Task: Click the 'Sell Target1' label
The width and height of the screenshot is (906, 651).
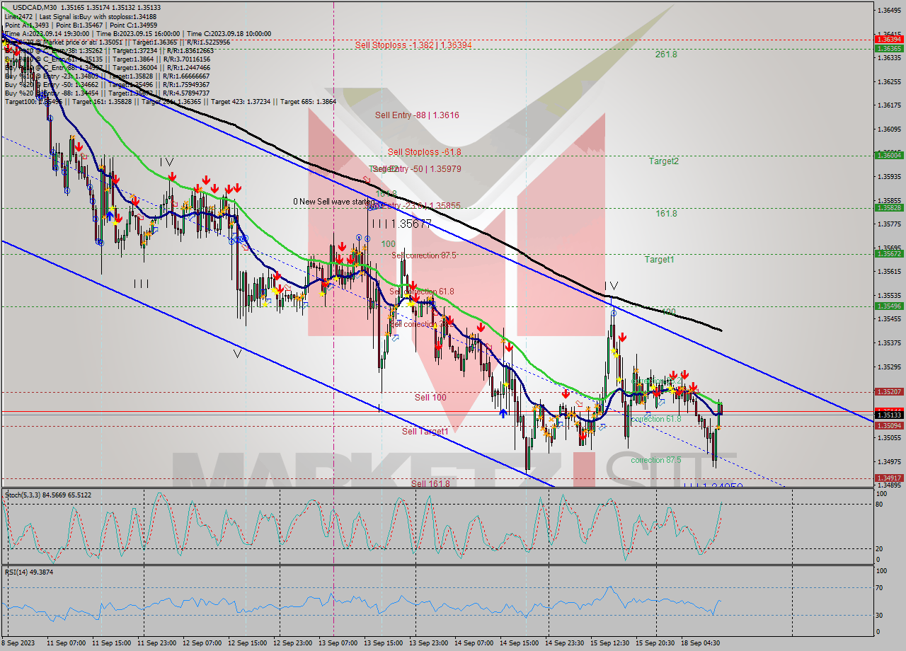Action: (x=425, y=432)
